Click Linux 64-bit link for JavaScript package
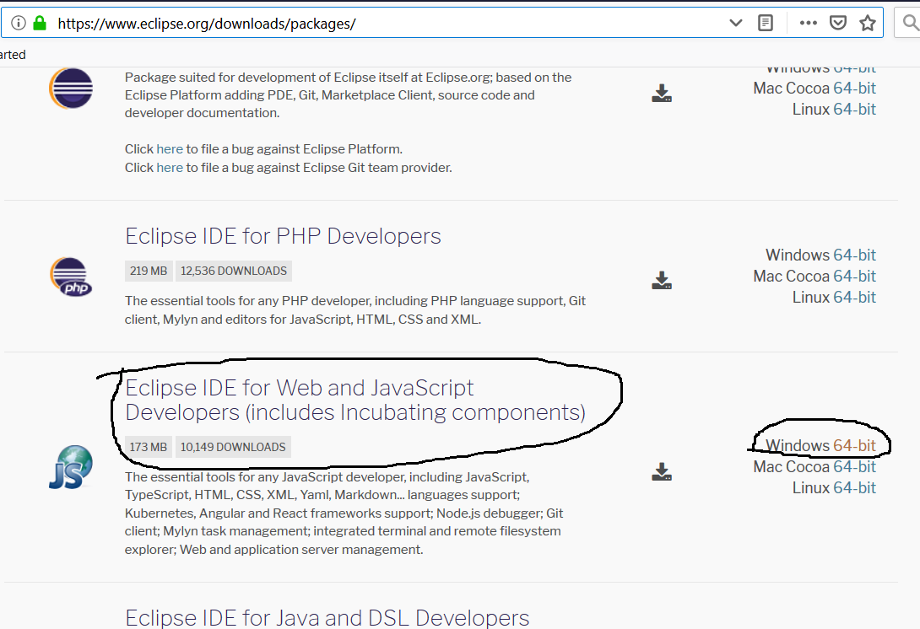 point(854,487)
